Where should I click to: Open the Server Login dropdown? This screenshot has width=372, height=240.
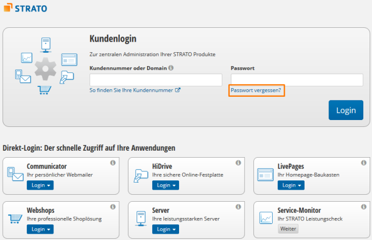pos(166,229)
